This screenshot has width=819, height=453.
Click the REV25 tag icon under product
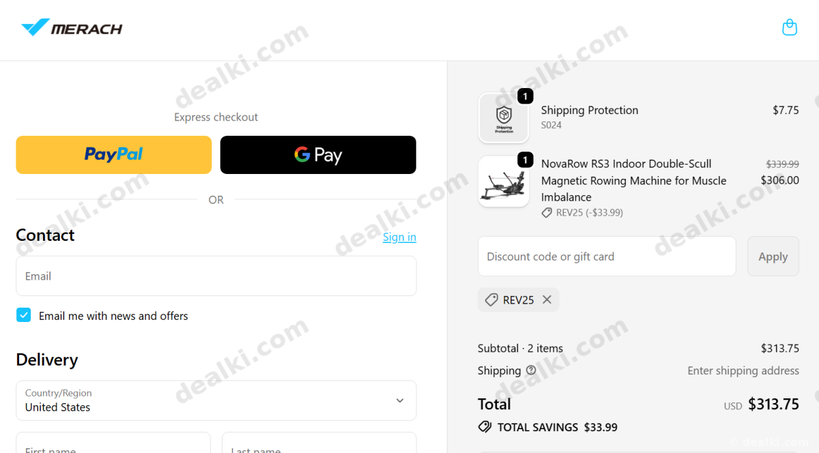[547, 213]
